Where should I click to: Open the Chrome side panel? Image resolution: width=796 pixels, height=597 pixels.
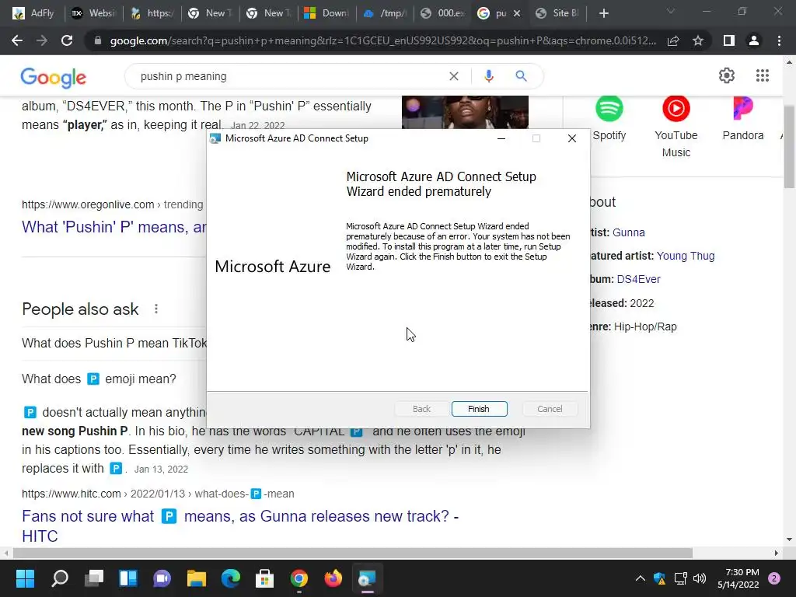tap(729, 40)
